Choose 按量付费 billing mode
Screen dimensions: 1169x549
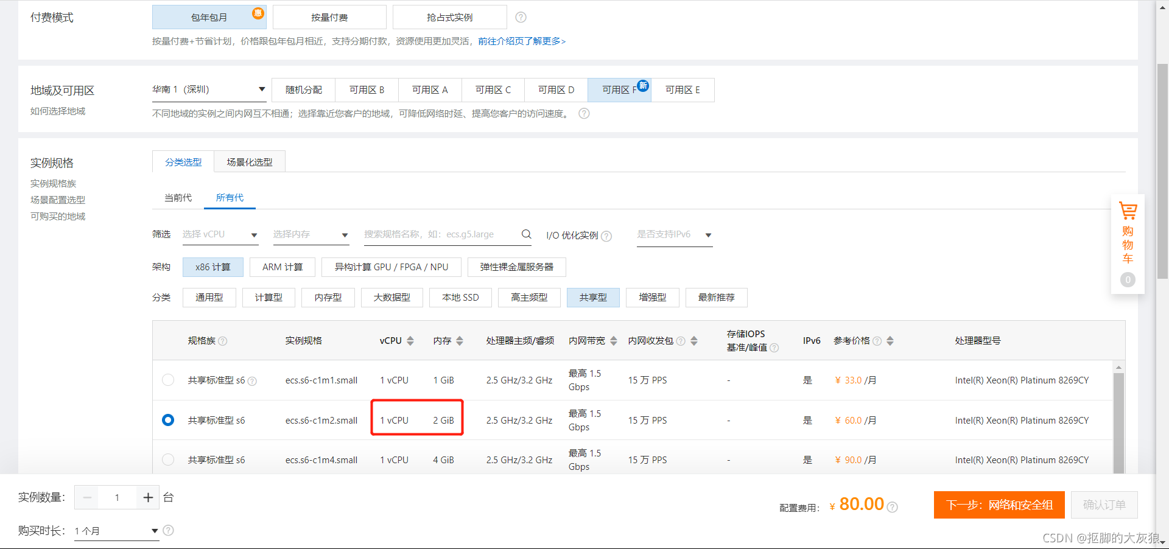(329, 17)
